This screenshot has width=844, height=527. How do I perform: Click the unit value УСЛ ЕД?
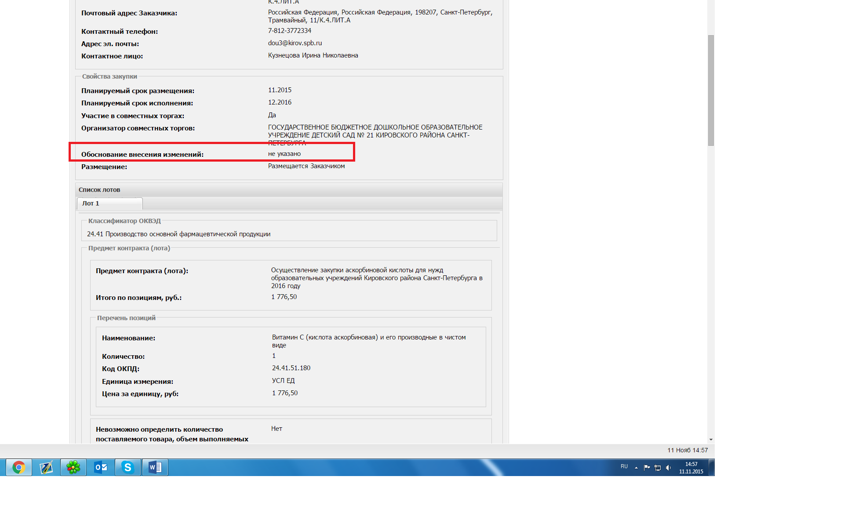click(283, 381)
